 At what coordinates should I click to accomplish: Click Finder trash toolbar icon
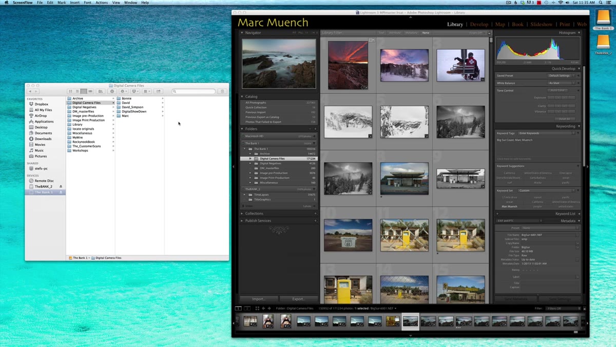click(x=222, y=91)
